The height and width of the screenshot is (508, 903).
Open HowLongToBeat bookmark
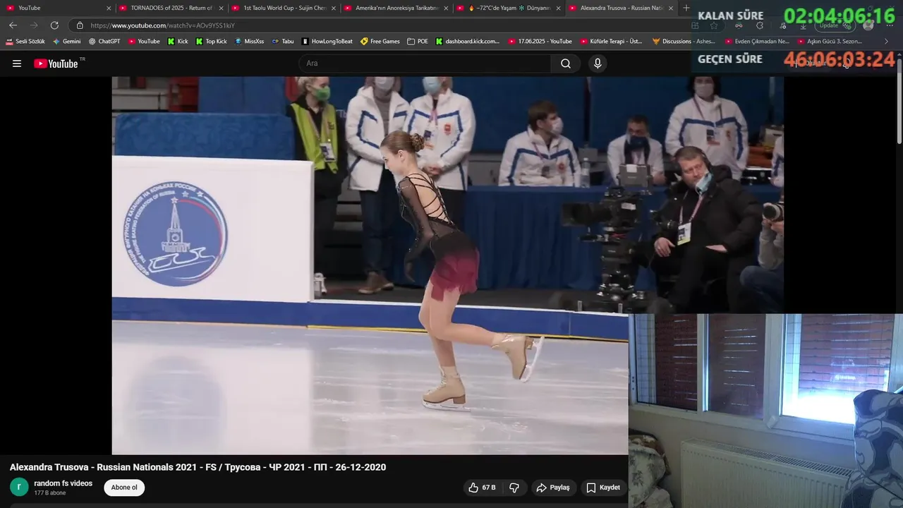pyautogui.click(x=327, y=42)
